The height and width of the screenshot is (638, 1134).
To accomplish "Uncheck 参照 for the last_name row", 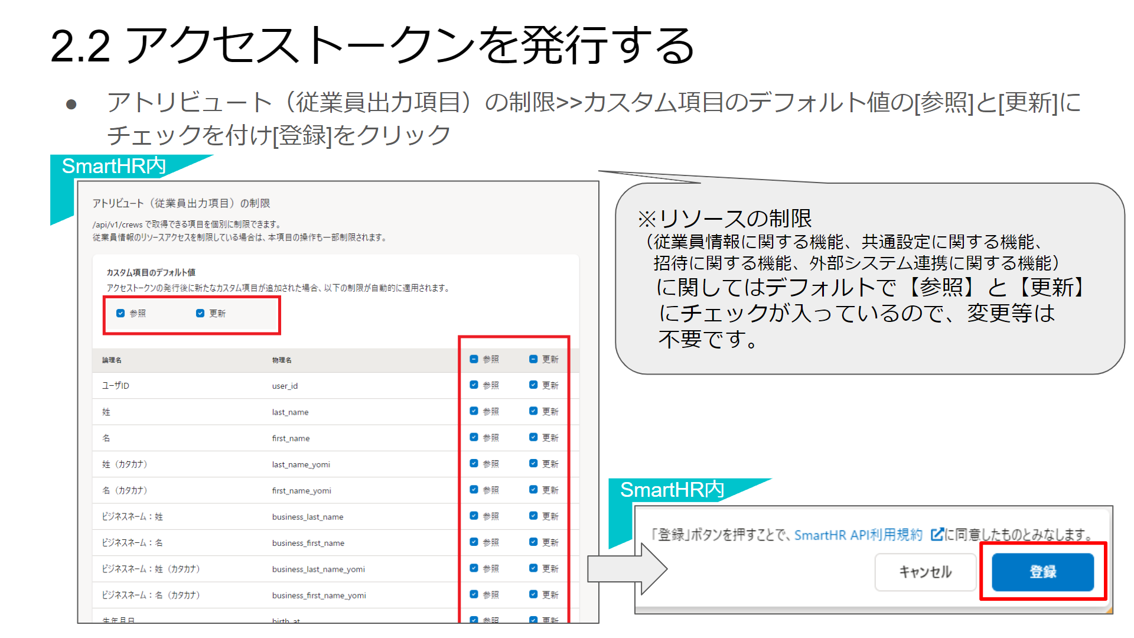I will coord(474,411).
